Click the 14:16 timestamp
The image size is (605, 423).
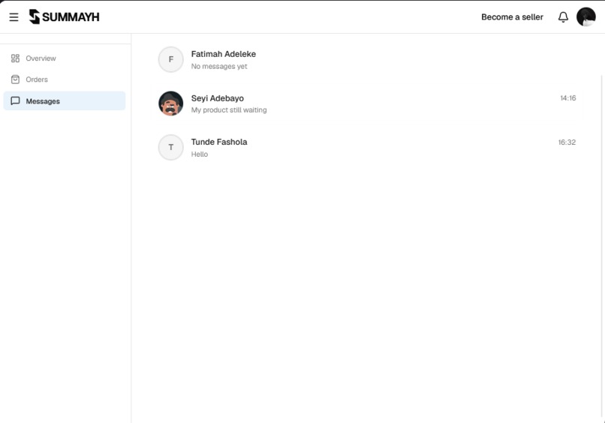tap(568, 98)
